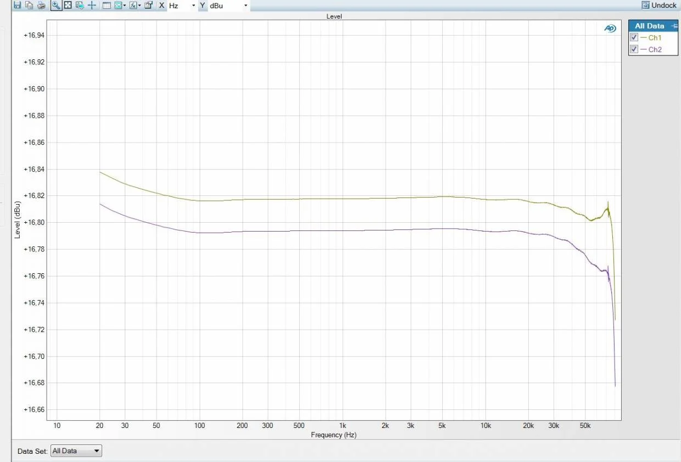Click the Frequency (Hz) axis label
Viewport: 681px width, 462px height.
coord(334,435)
